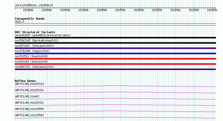
Task: Select the DGV Structural Variants track heading
Action: tap(35, 32)
